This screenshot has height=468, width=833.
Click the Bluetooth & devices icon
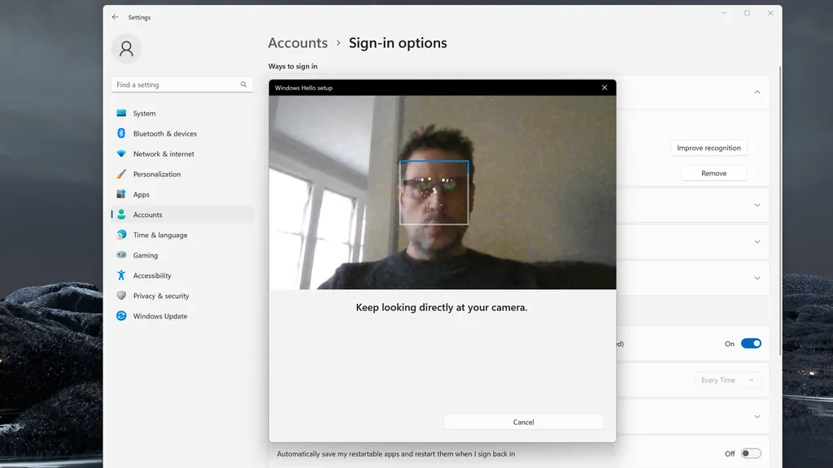pos(121,133)
